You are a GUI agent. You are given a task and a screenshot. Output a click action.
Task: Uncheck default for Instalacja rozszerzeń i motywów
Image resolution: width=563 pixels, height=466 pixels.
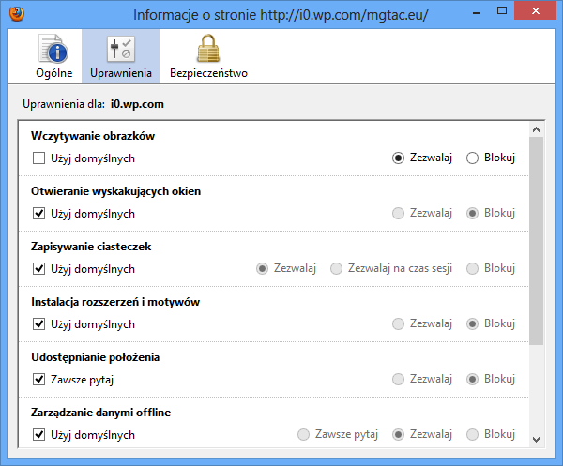(x=39, y=324)
